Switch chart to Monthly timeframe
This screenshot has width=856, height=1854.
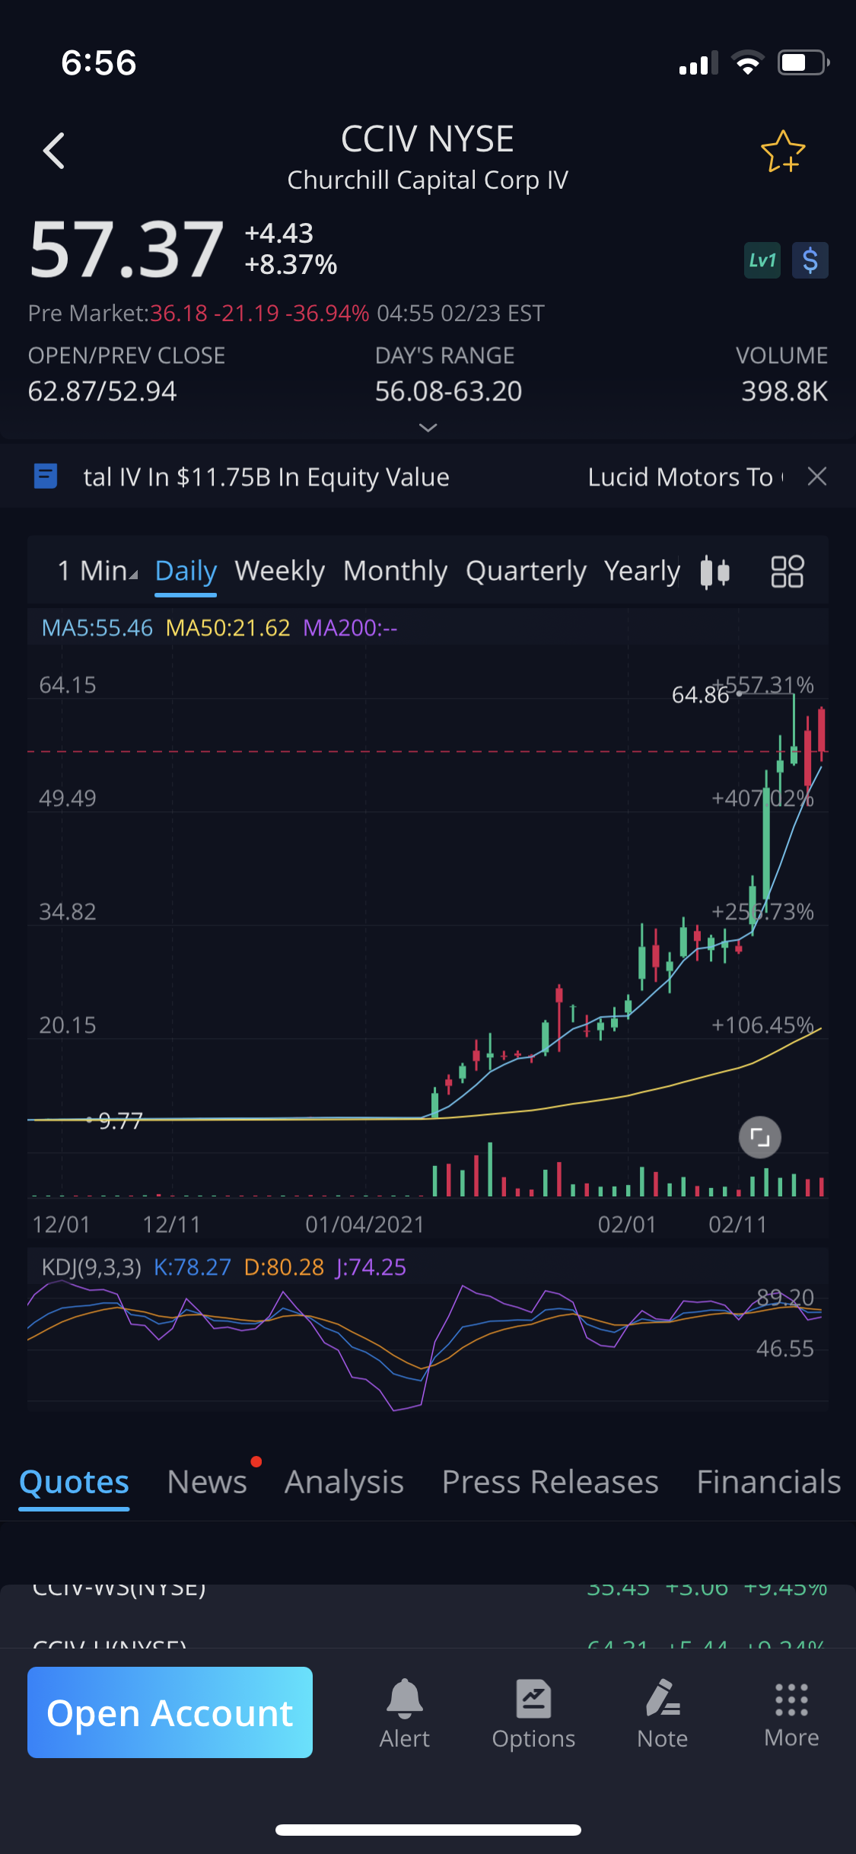(395, 571)
